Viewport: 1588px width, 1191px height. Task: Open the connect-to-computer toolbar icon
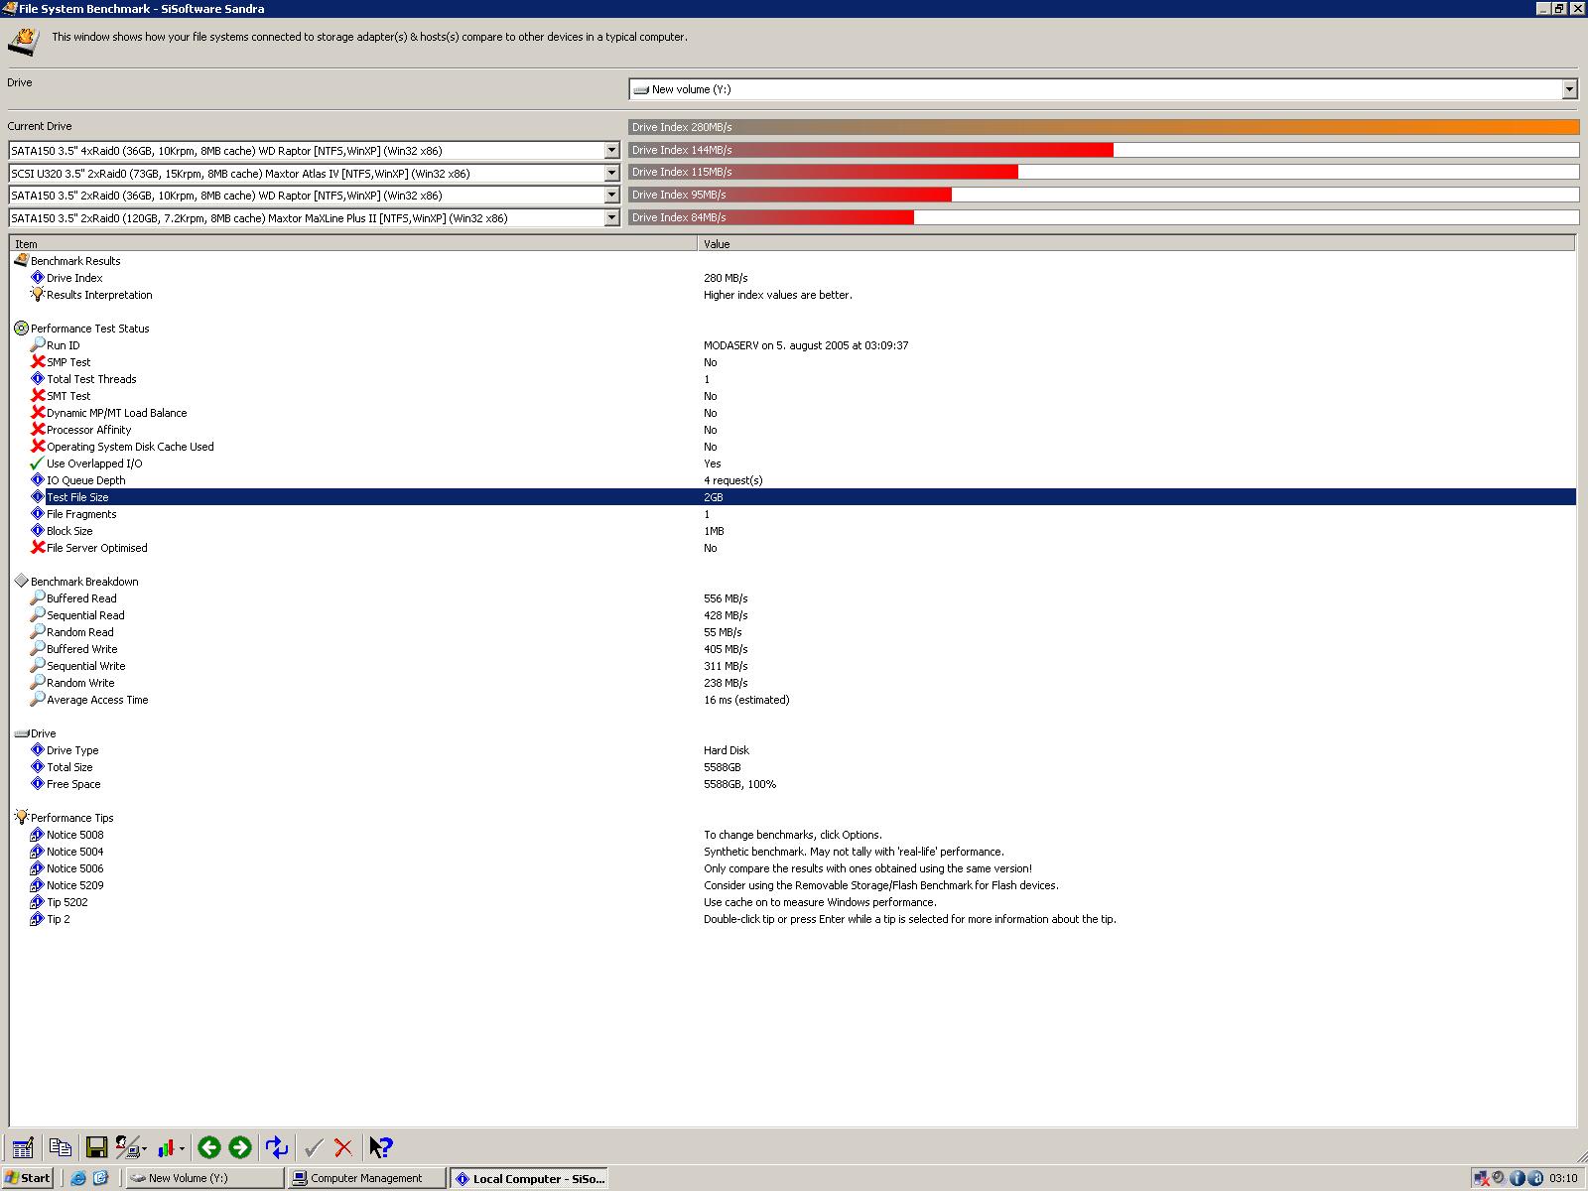(x=130, y=1147)
